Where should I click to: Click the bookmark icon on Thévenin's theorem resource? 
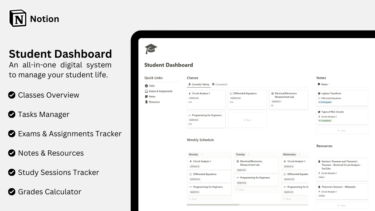click(x=320, y=187)
